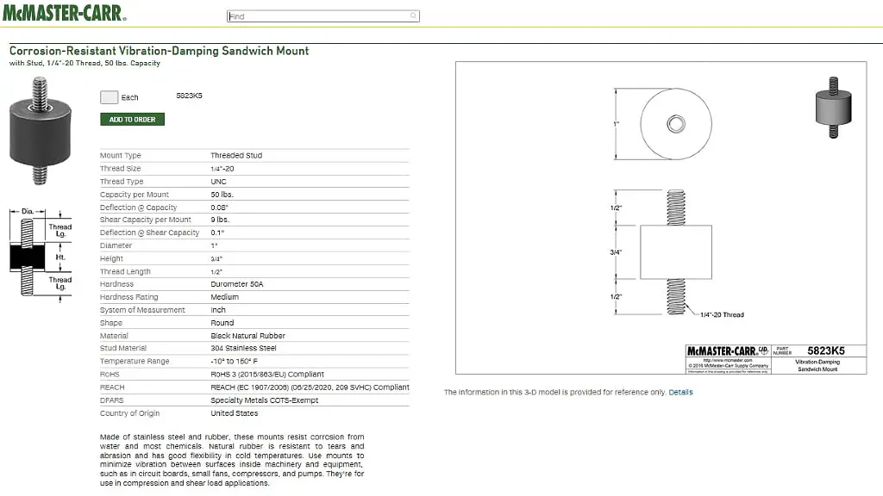The image size is (883, 496).
Task: Click the 'Mount Type' label
Action: coord(121,155)
